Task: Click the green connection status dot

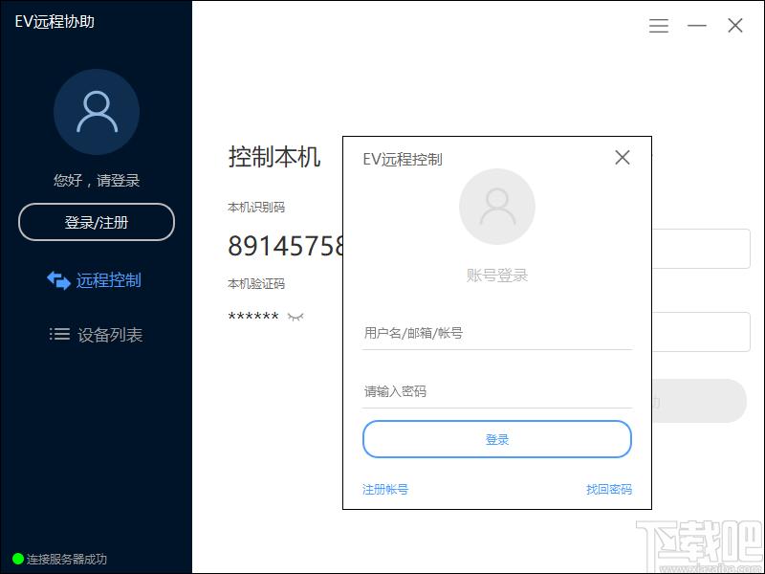Action: (x=18, y=559)
